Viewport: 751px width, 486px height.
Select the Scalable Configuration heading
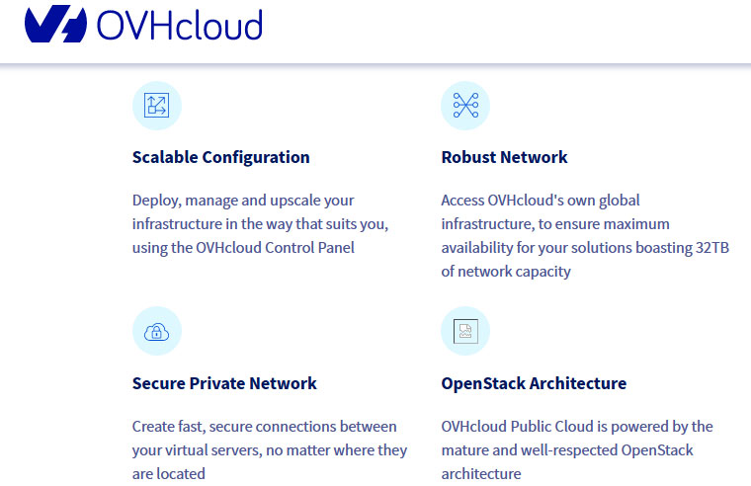coord(220,157)
